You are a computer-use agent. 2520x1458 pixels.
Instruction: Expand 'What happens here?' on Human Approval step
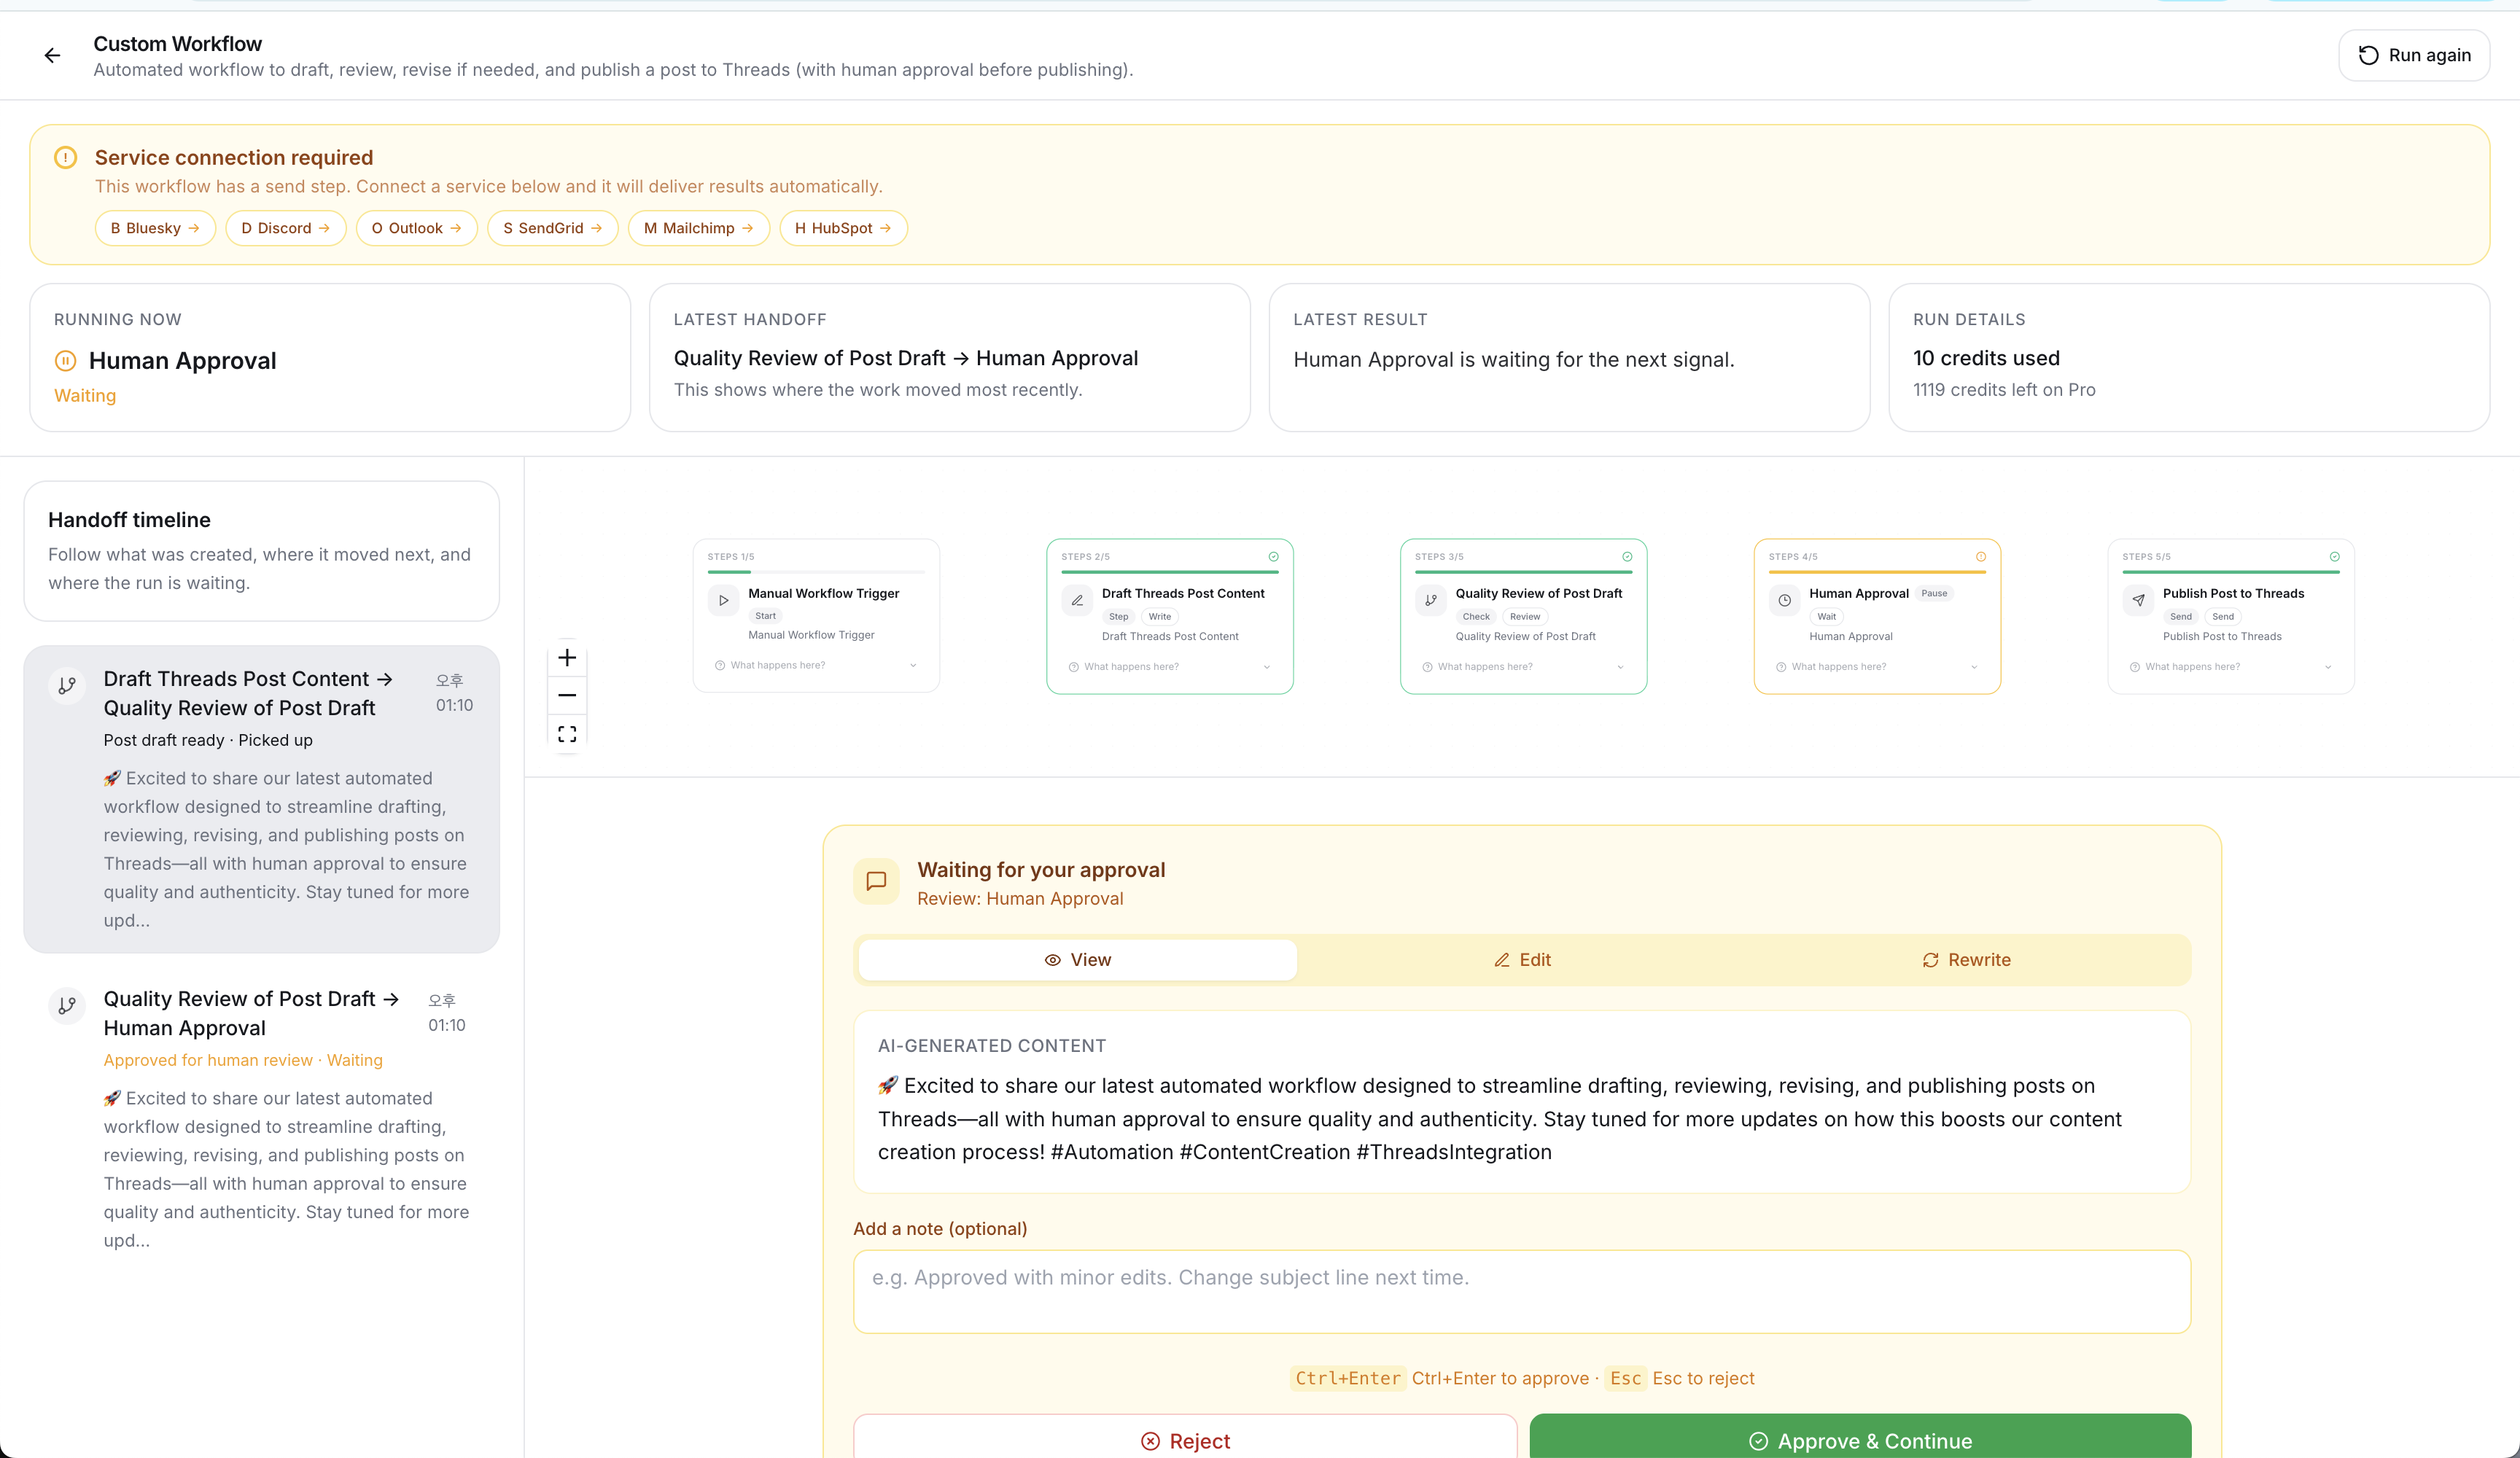[1877, 667]
